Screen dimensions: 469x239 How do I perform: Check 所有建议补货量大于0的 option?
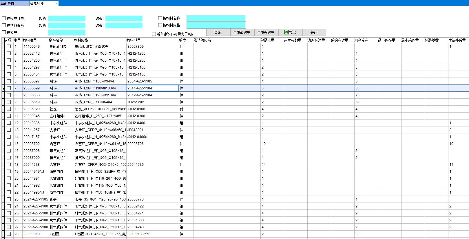(154, 34)
